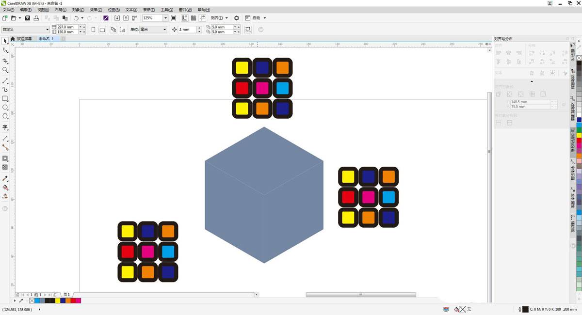Switch to the 欢迎屏幕 tab
Image resolution: width=582 pixels, height=315 pixels.
(24, 39)
